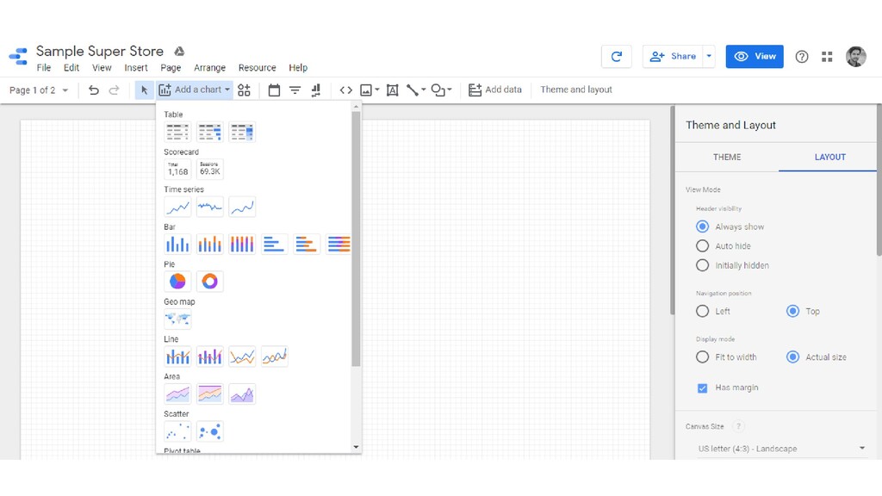Click the Google Drive icon beside title
The width and height of the screenshot is (882, 496).
179,51
